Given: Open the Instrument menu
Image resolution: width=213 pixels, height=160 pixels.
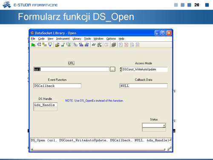Looking at the screenshot, I should tap(63, 39).
